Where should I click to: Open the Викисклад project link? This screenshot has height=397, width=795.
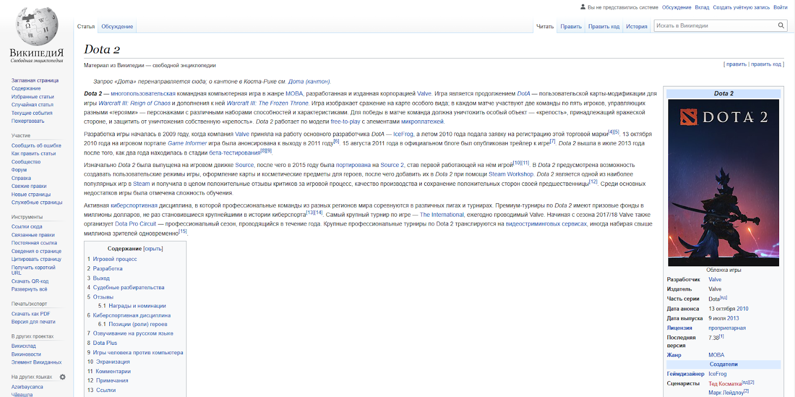(x=24, y=346)
